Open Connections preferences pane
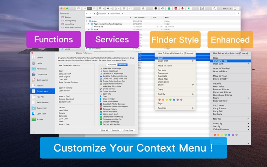267x167 pixels. [43, 74]
